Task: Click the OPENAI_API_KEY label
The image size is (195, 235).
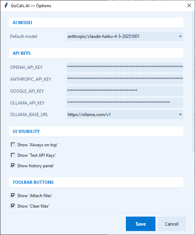Action: pyautogui.click(x=26, y=67)
